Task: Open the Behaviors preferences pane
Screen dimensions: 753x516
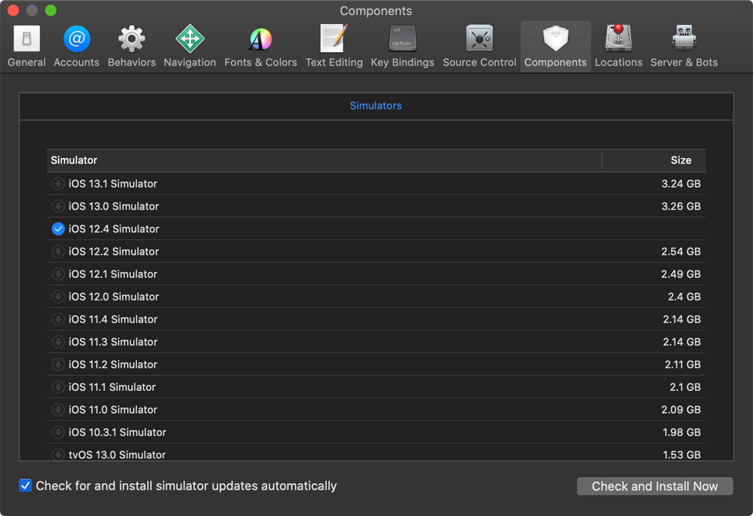Action: [x=132, y=46]
